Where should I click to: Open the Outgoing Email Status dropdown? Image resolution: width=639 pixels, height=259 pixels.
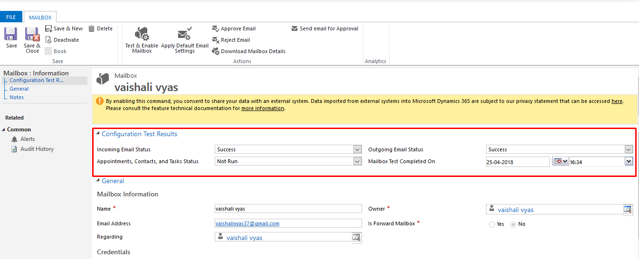click(629, 149)
